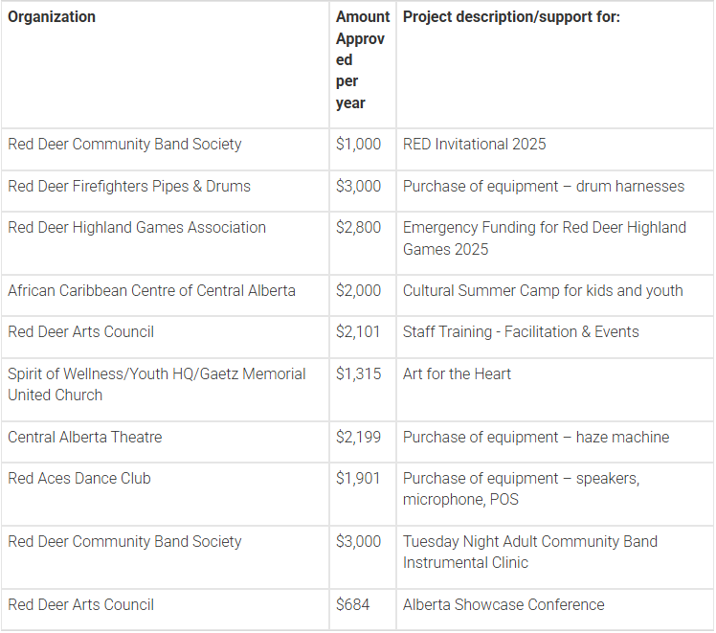The height and width of the screenshot is (633, 716).
Task: Select the $684 amount cell
Action: pos(352,605)
